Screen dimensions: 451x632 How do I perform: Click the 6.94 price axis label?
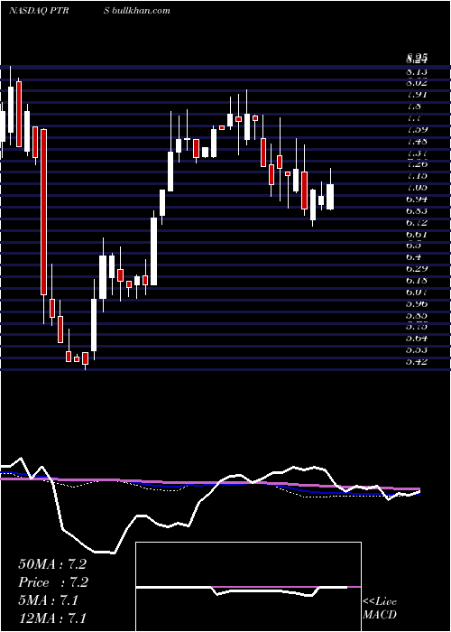coord(417,200)
